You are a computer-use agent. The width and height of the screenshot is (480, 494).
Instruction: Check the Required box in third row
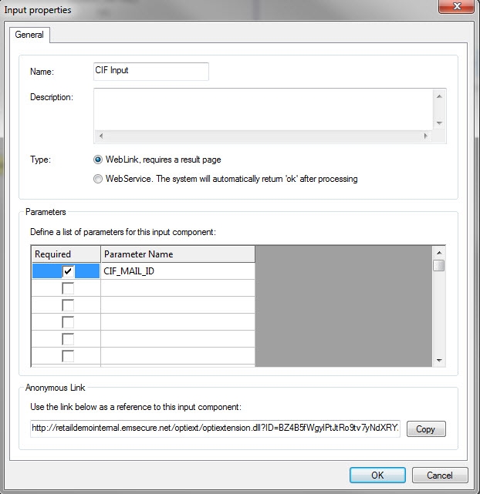coord(68,305)
